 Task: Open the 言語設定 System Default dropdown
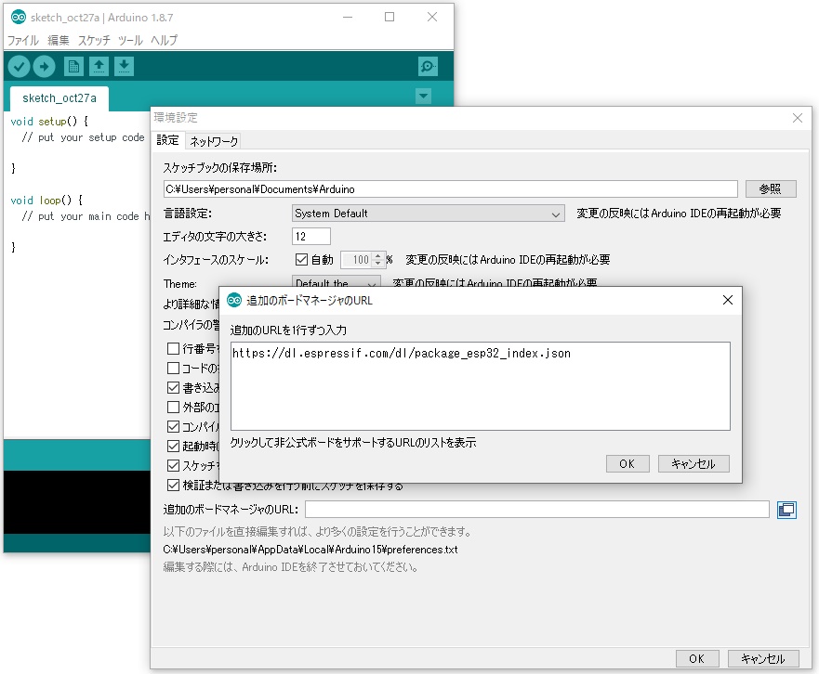coord(428,214)
